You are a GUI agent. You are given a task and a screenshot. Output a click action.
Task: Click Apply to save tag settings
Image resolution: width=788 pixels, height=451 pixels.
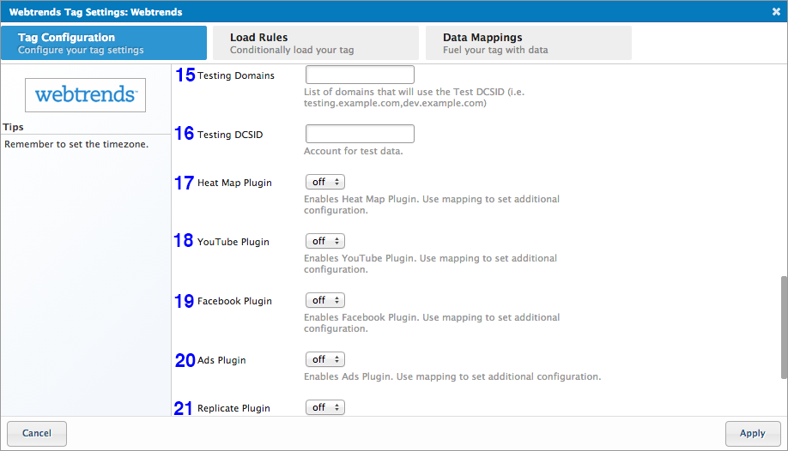752,433
